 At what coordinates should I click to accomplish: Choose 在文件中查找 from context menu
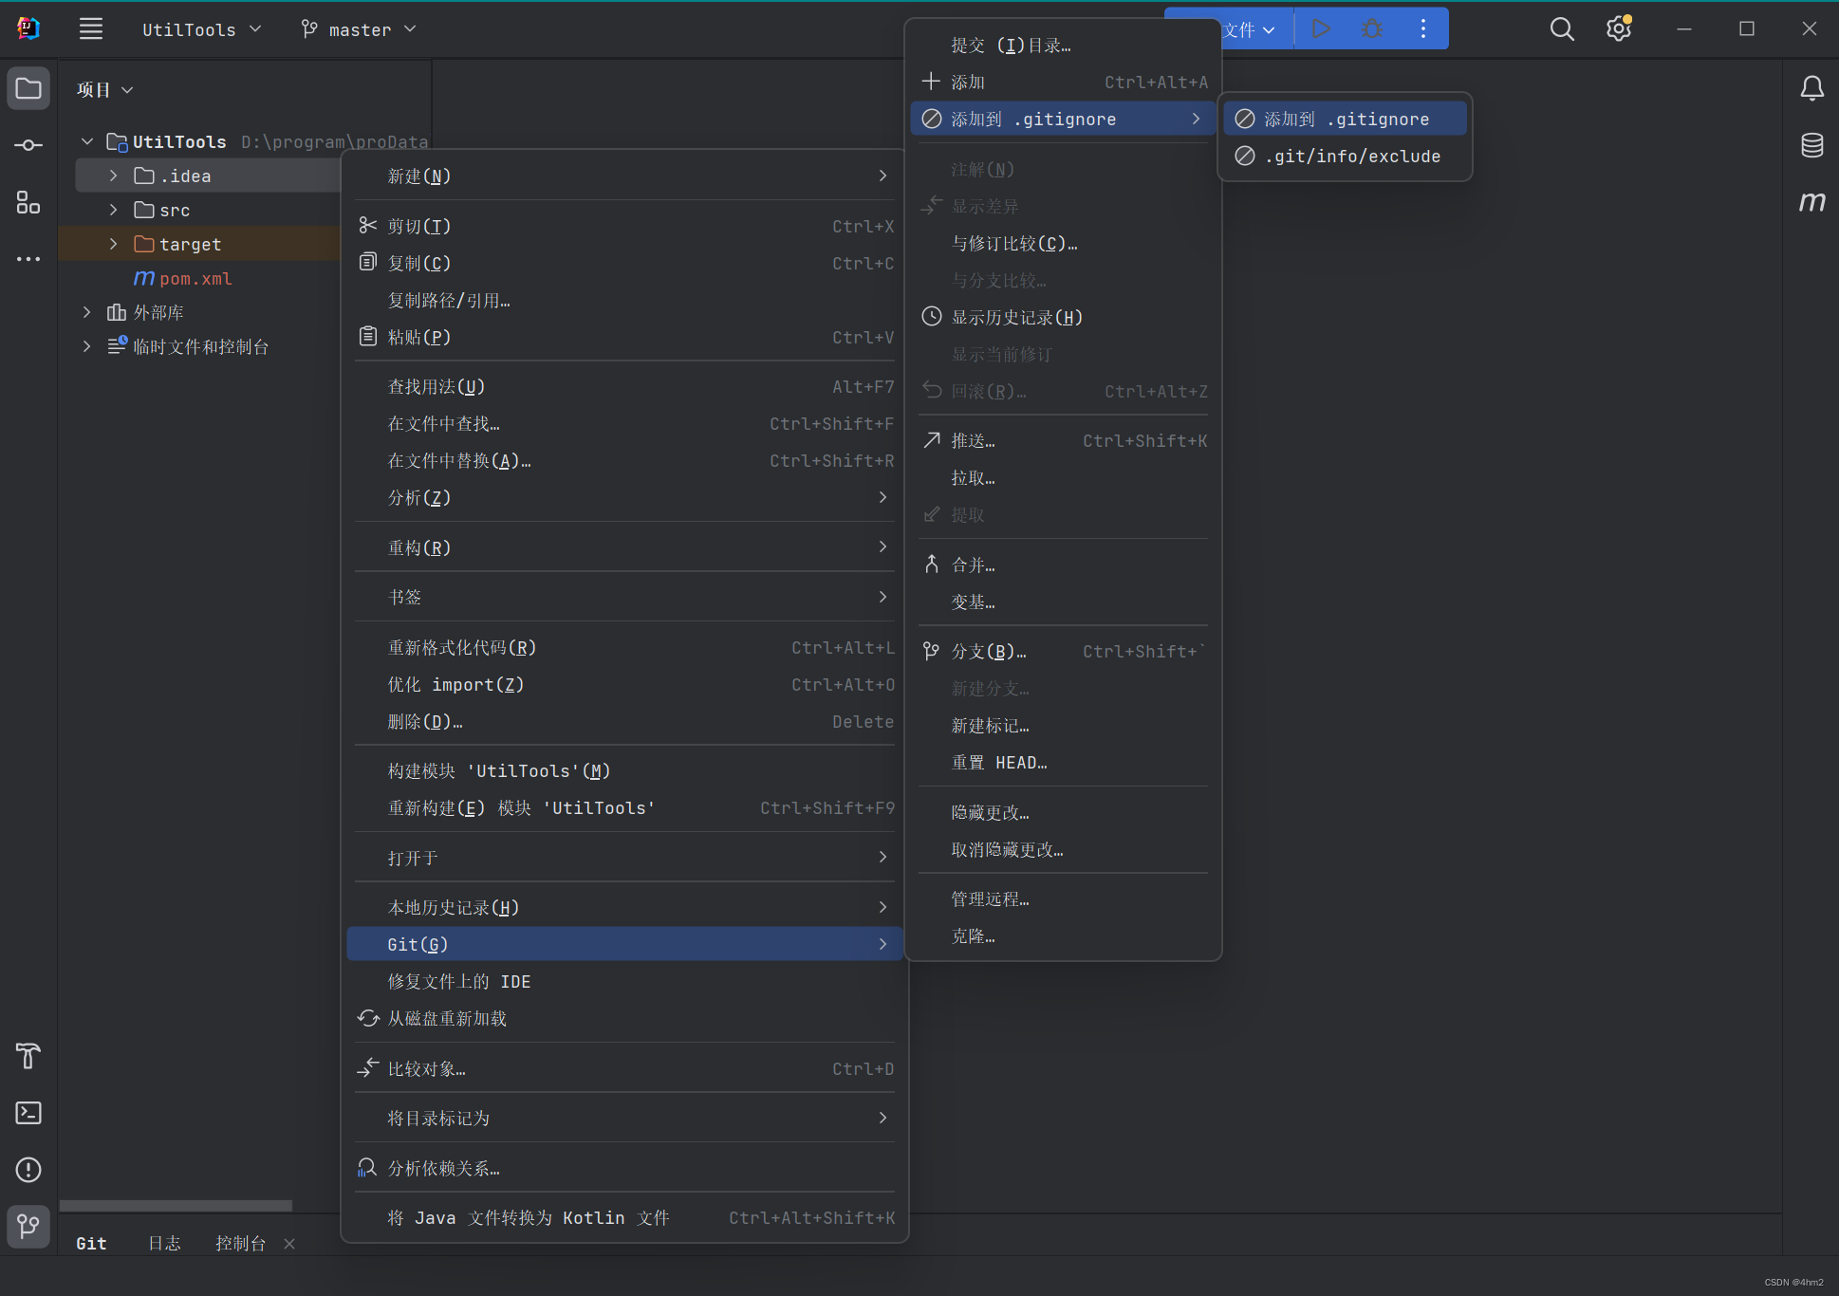click(624, 423)
